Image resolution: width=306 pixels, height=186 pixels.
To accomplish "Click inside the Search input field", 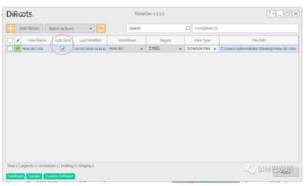I will (x=156, y=28).
